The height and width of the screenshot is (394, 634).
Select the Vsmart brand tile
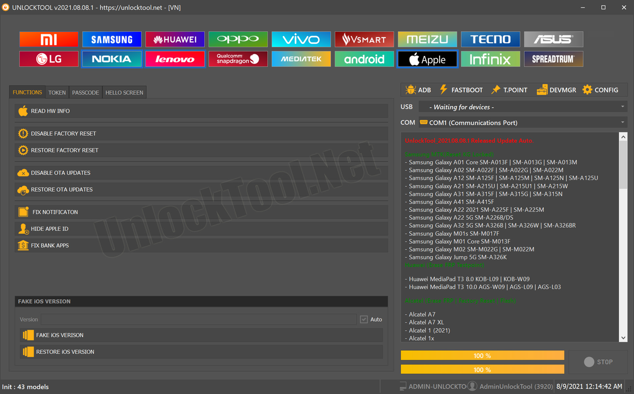[364, 39]
